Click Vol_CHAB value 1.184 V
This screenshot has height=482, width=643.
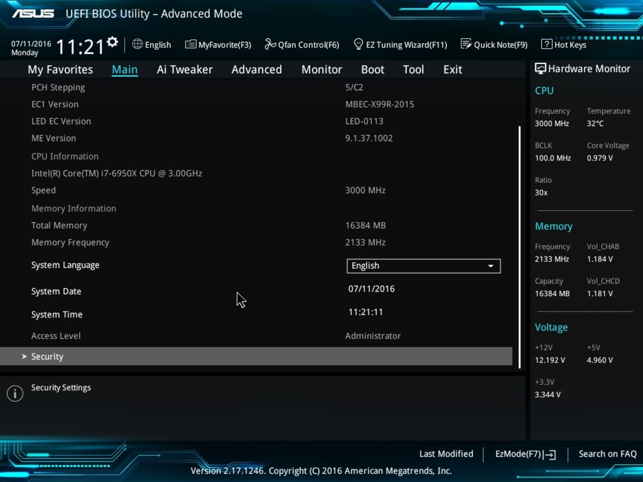coord(600,259)
